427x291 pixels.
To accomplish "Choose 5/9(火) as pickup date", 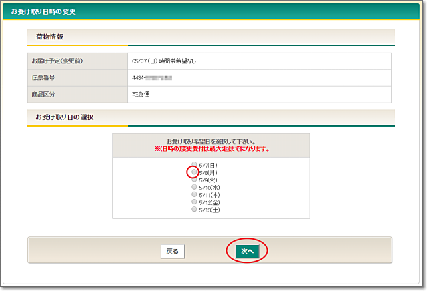I will pos(194,180).
